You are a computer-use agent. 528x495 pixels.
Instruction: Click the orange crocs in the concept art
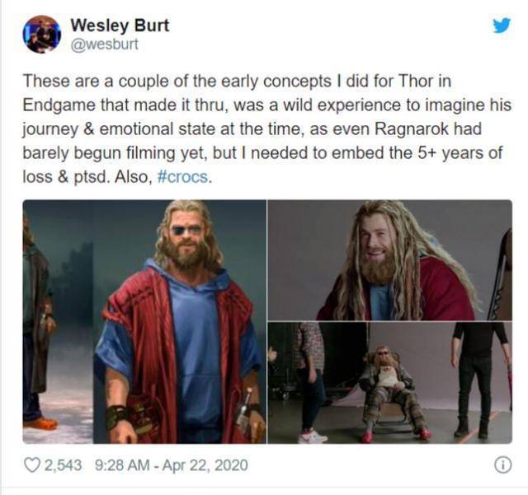click(x=40, y=423)
